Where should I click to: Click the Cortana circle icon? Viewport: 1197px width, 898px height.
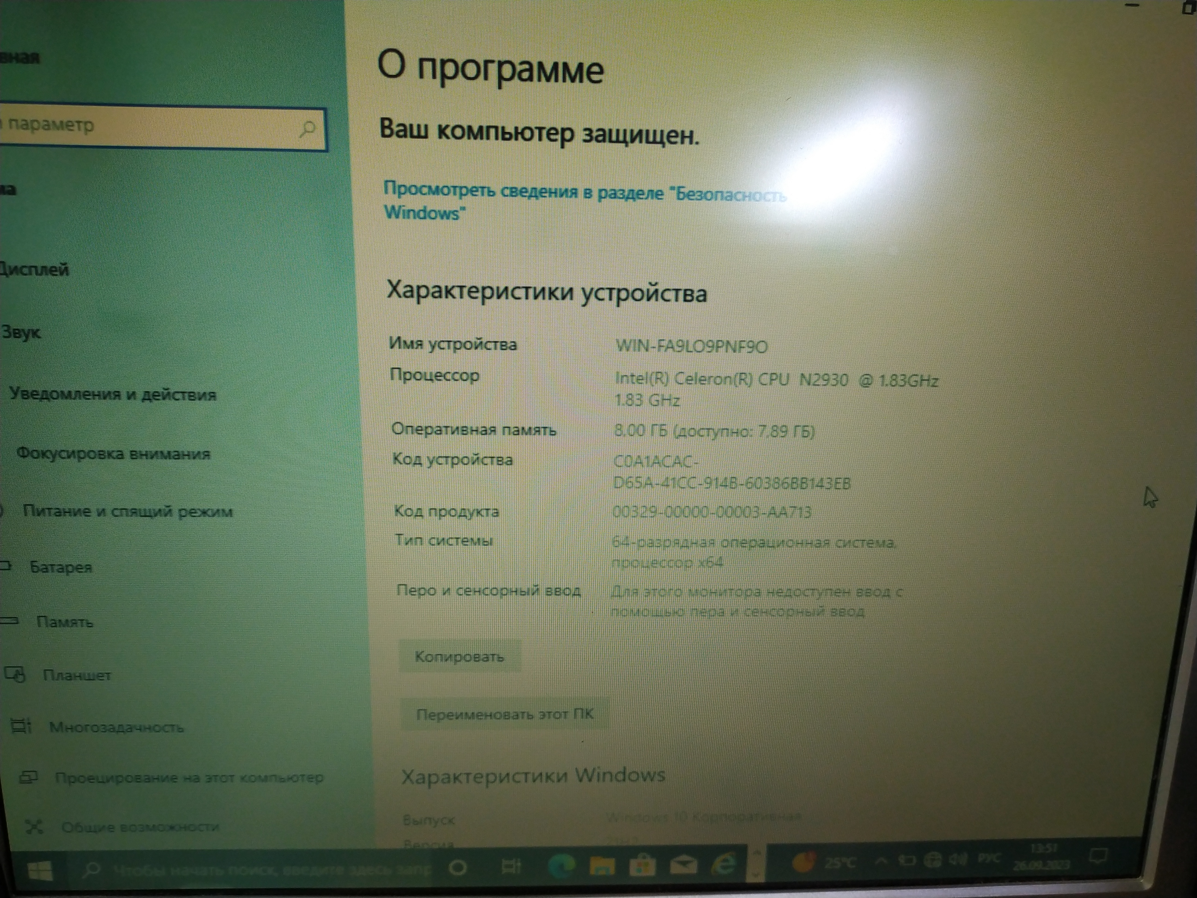coord(458,868)
